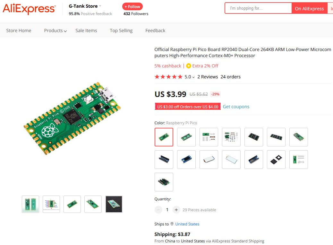This screenshot has width=333, height=245.
Task: Select the single swatch in the third row
Action: click(164, 182)
